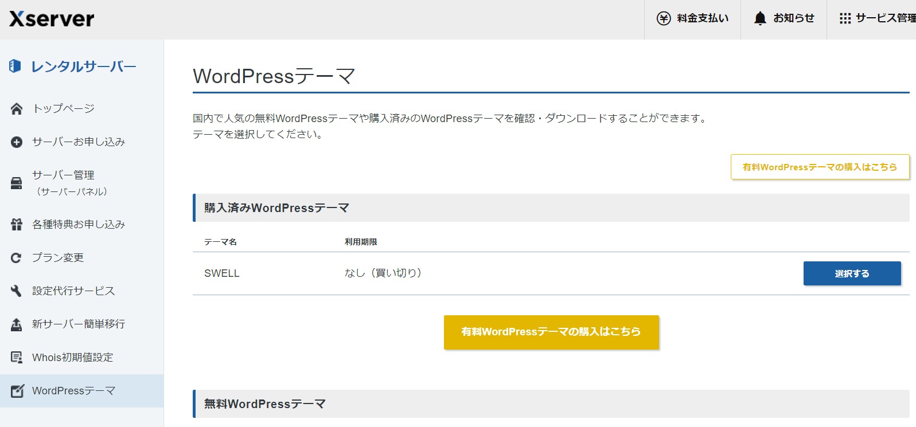Click the WordPressテーマ edit icon
The height and width of the screenshot is (427, 916).
[x=18, y=391]
